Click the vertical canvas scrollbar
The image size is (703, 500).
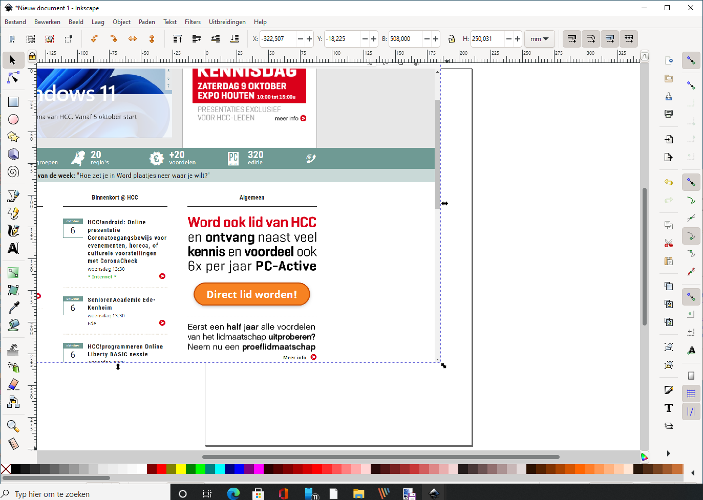click(x=645, y=257)
